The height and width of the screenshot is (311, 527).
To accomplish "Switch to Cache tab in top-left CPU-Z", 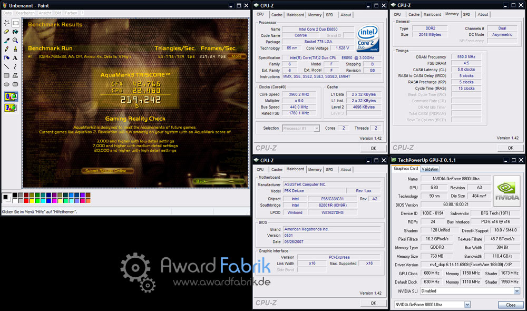I will (277, 15).
